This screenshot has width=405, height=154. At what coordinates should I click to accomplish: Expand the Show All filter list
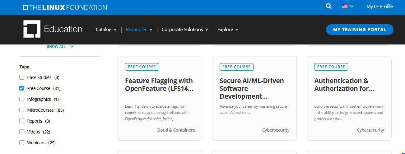(x=60, y=46)
